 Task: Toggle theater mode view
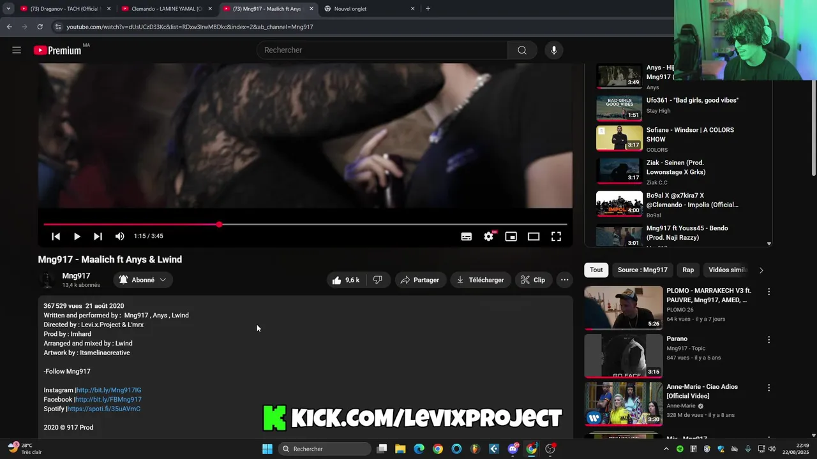pos(534,237)
